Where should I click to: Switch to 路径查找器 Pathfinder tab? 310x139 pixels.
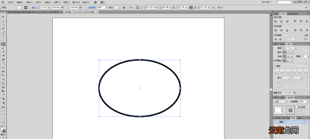point(292,14)
